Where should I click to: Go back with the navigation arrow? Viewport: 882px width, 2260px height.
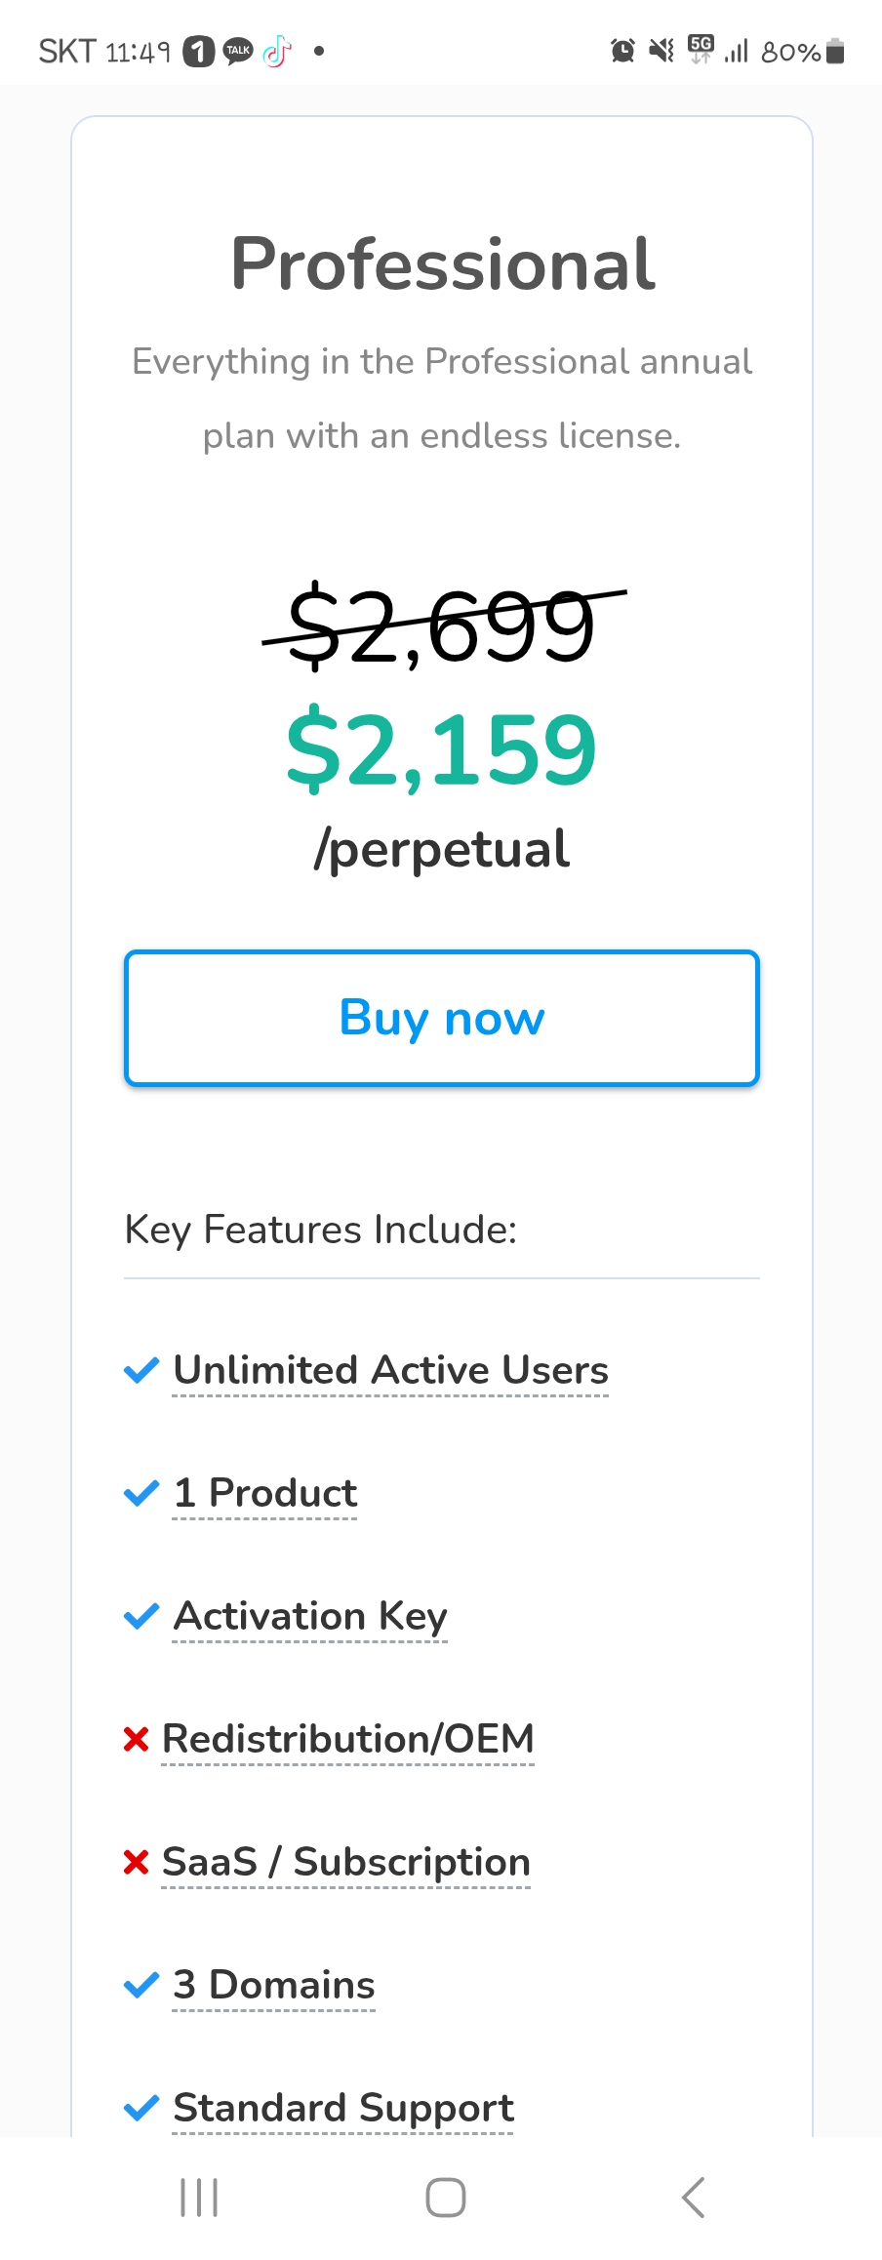click(693, 2198)
